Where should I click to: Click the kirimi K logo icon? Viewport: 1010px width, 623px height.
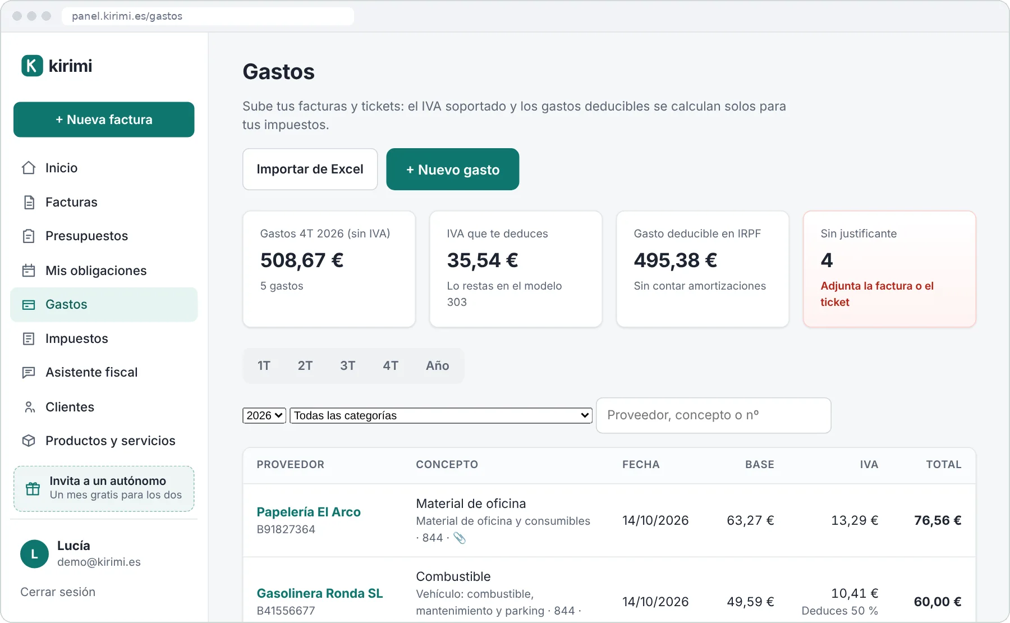[x=32, y=66]
